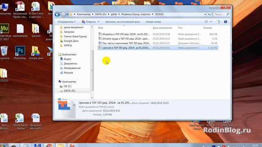Create a folder with Новая папка
This screenshot has height=147, width=262.
(153, 22)
